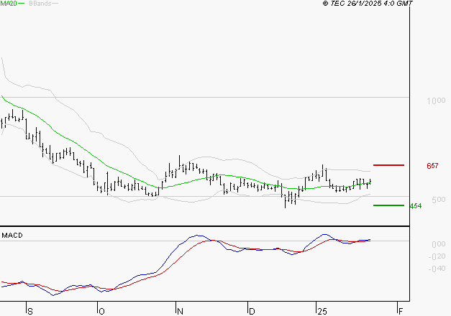Click the gray BBands legend line sample

click(55, 4)
